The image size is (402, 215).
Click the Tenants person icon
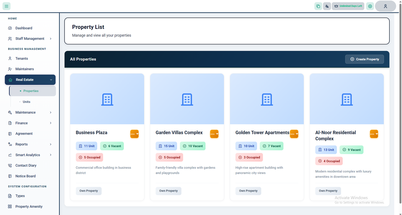pos(10,58)
